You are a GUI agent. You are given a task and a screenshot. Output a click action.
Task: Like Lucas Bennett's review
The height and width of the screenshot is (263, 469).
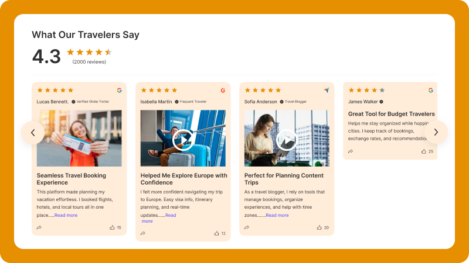pyautogui.click(x=112, y=227)
